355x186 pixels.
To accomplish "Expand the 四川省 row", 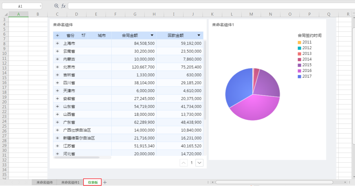I will pyautogui.click(x=57, y=83).
